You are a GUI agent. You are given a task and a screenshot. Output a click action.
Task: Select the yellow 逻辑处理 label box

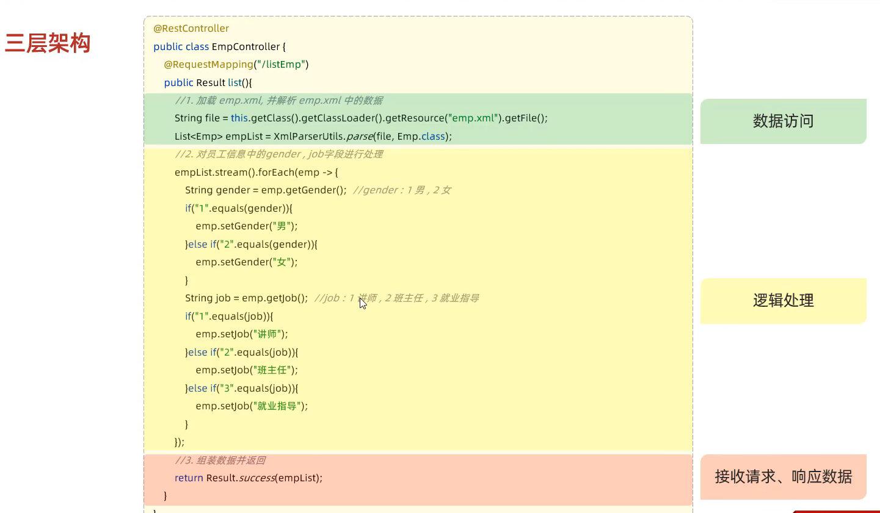click(783, 301)
